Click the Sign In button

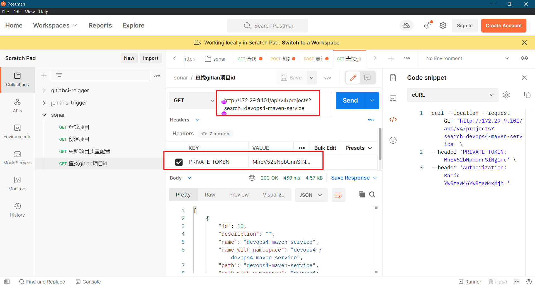point(465,26)
